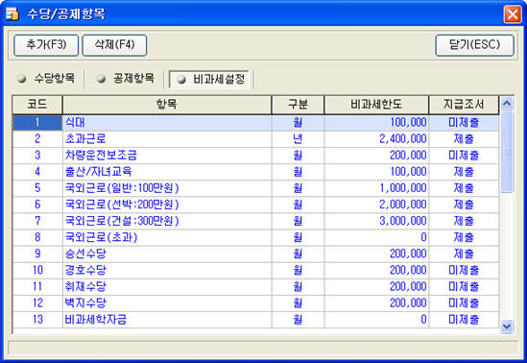Select 국외근로(건설:300만원) item
527x363 pixels.
[x=167, y=221]
